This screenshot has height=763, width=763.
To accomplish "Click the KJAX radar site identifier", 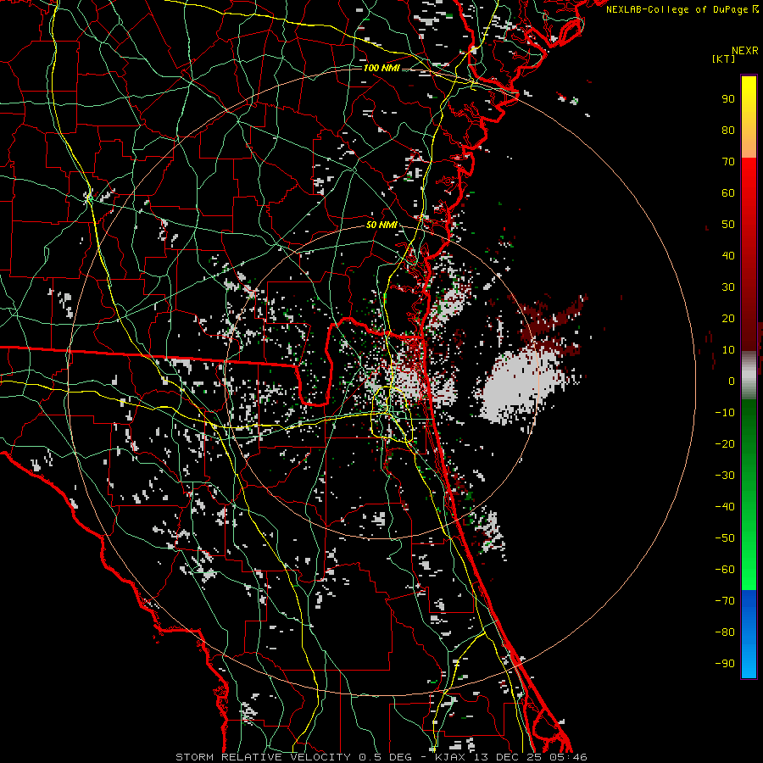I will [449, 757].
